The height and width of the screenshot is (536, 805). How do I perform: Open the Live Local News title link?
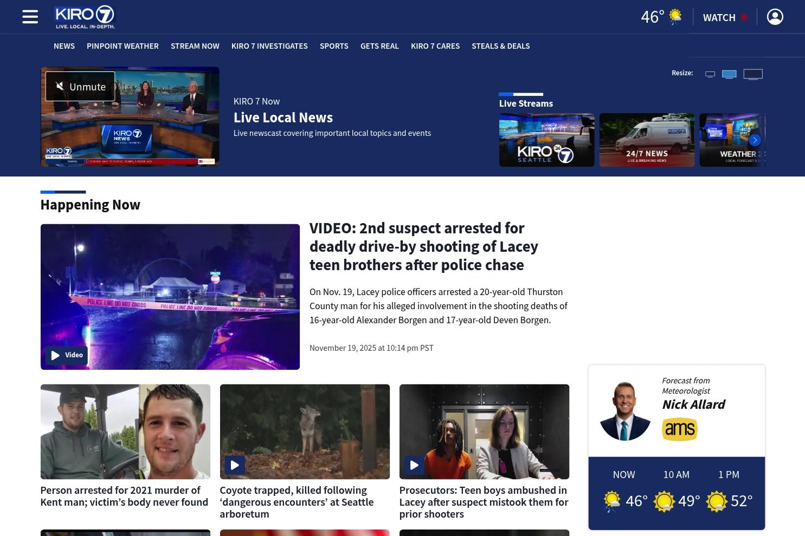(283, 117)
